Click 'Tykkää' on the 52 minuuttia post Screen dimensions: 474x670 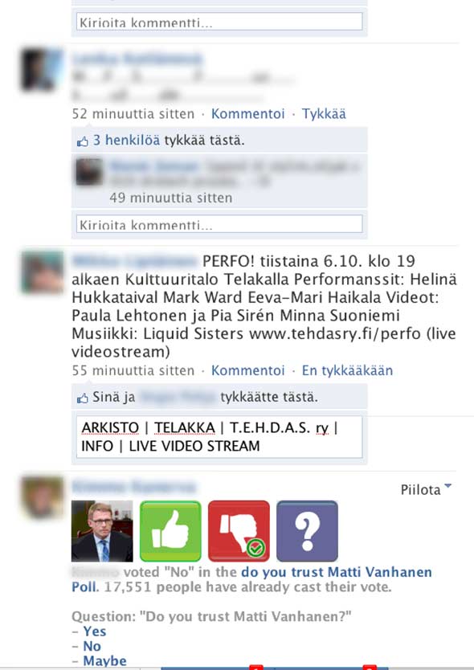point(324,113)
